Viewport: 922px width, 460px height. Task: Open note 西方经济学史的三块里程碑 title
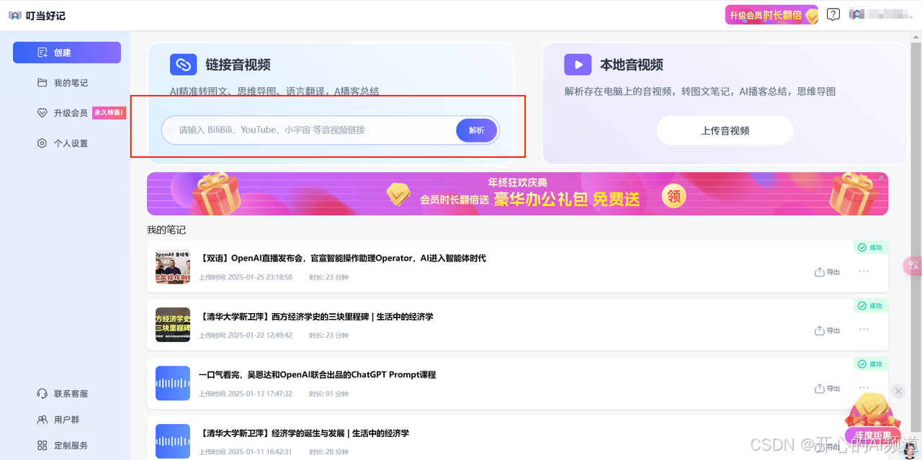tap(316, 317)
